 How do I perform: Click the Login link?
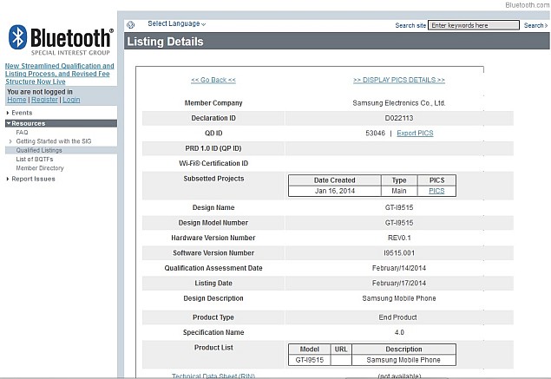click(71, 100)
